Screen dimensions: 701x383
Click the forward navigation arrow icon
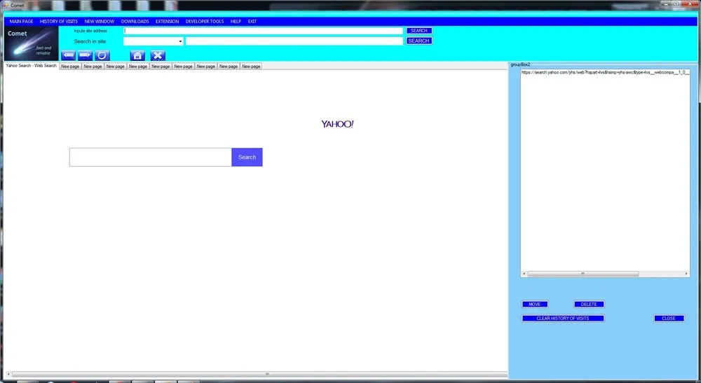(x=85, y=55)
